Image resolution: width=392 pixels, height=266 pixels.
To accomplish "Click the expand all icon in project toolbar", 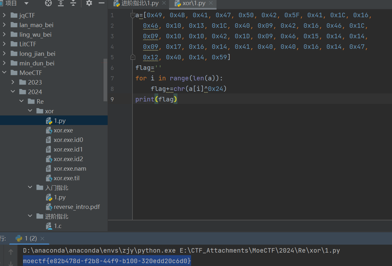I will (61, 3).
